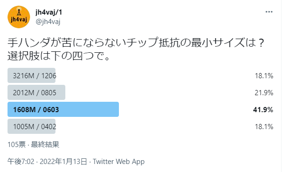Image resolution: width=282 pixels, height=172 pixels.
Task: Select the 3216M / 1206 poll bar
Action: pos(31,75)
